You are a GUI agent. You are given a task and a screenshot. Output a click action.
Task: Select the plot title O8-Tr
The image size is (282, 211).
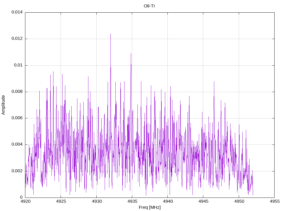click(x=150, y=6)
